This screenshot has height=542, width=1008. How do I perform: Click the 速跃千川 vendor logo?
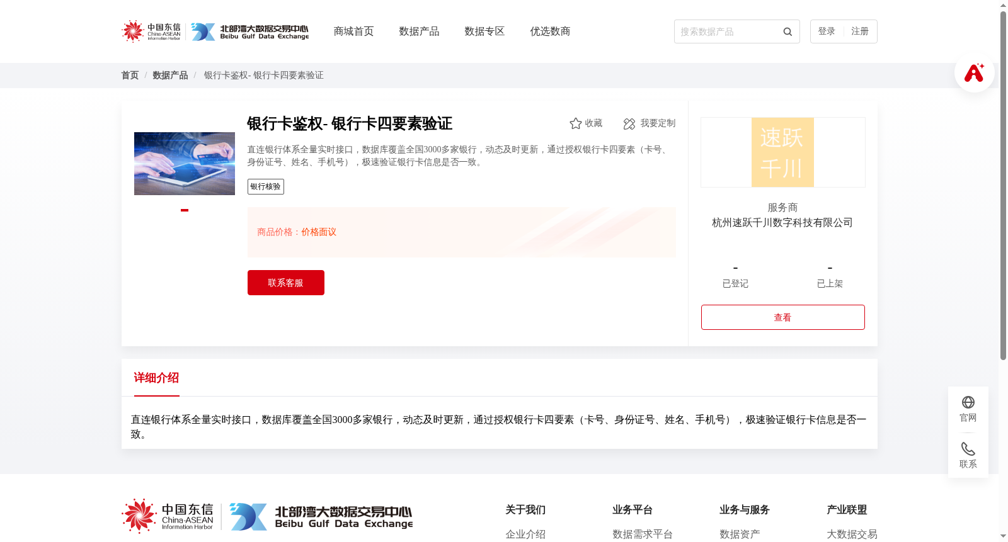coord(782,152)
